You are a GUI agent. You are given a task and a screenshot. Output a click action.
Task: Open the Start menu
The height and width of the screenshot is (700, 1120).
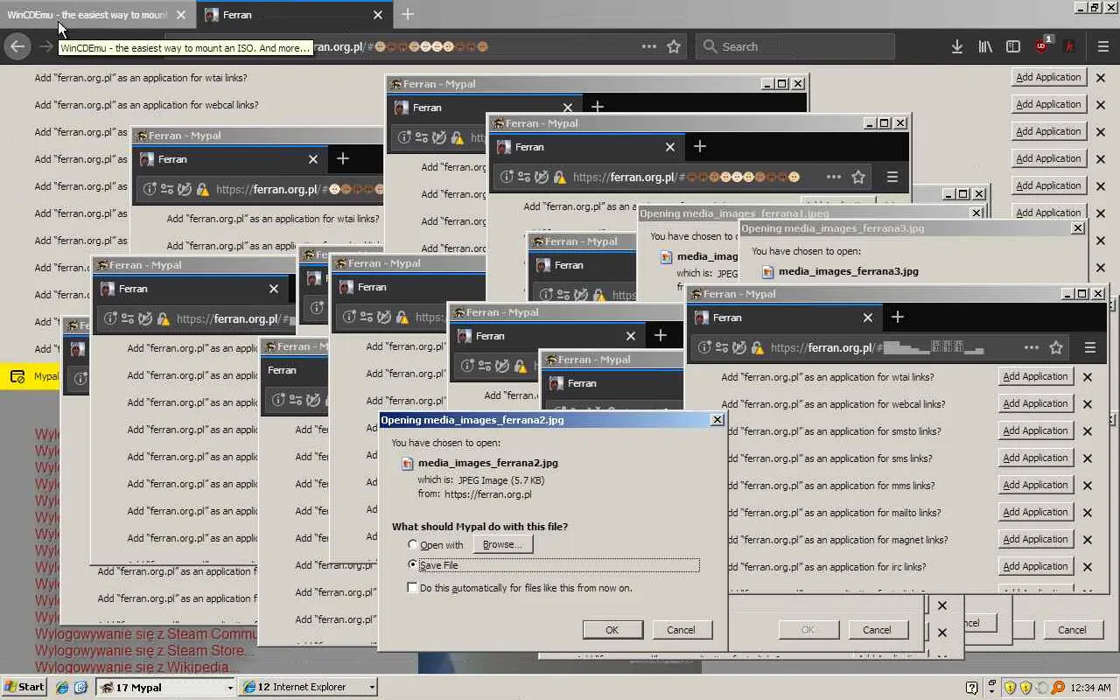click(24, 687)
